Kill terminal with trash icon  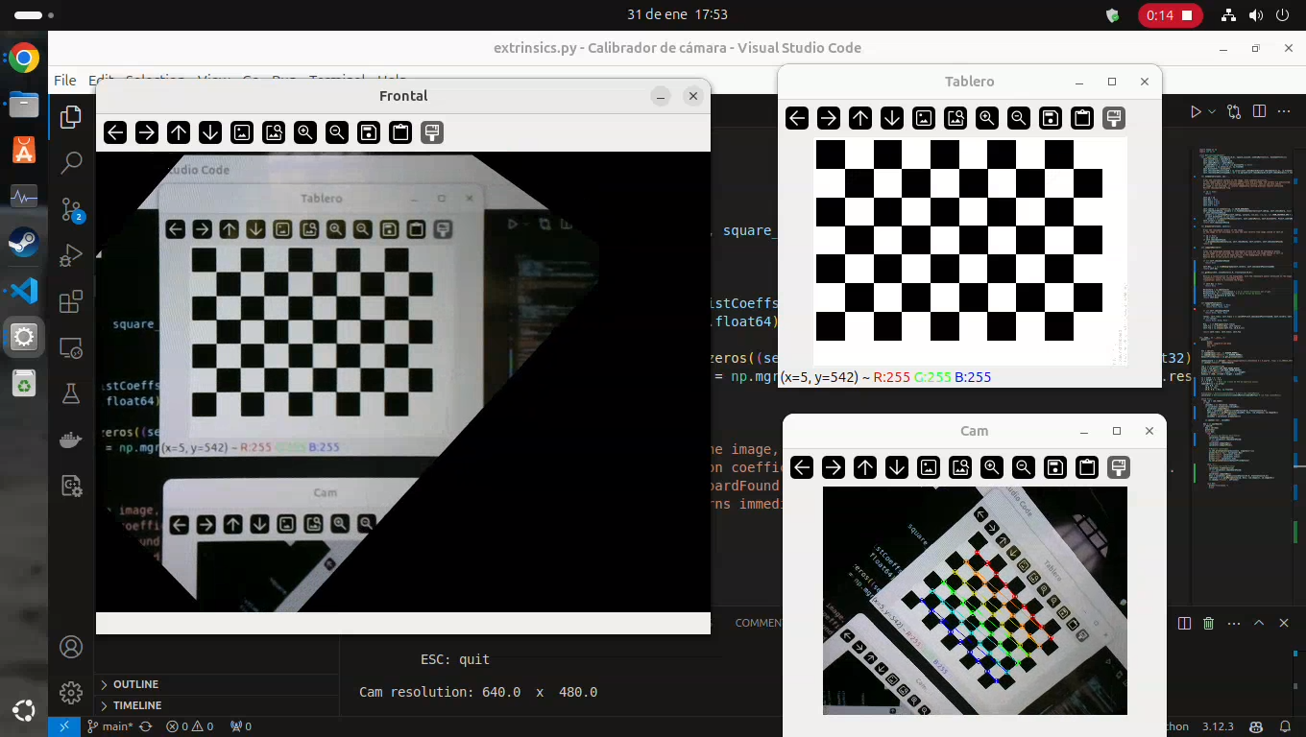click(1209, 624)
